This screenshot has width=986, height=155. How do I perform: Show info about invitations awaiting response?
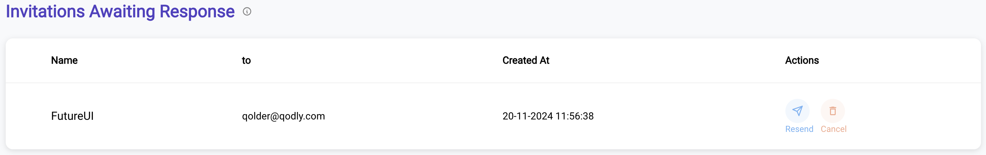point(247,11)
